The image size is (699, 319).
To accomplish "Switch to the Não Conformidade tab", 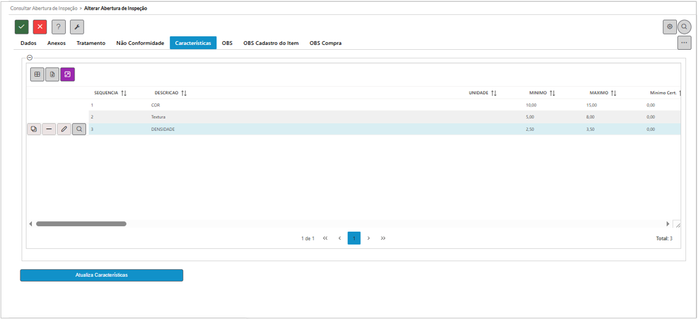I will click(x=140, y=44).
